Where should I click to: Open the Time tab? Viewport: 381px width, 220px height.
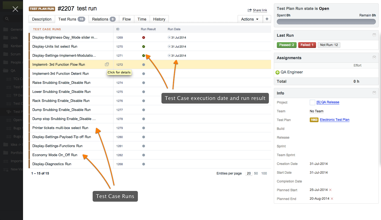click(x=142, y=19)
